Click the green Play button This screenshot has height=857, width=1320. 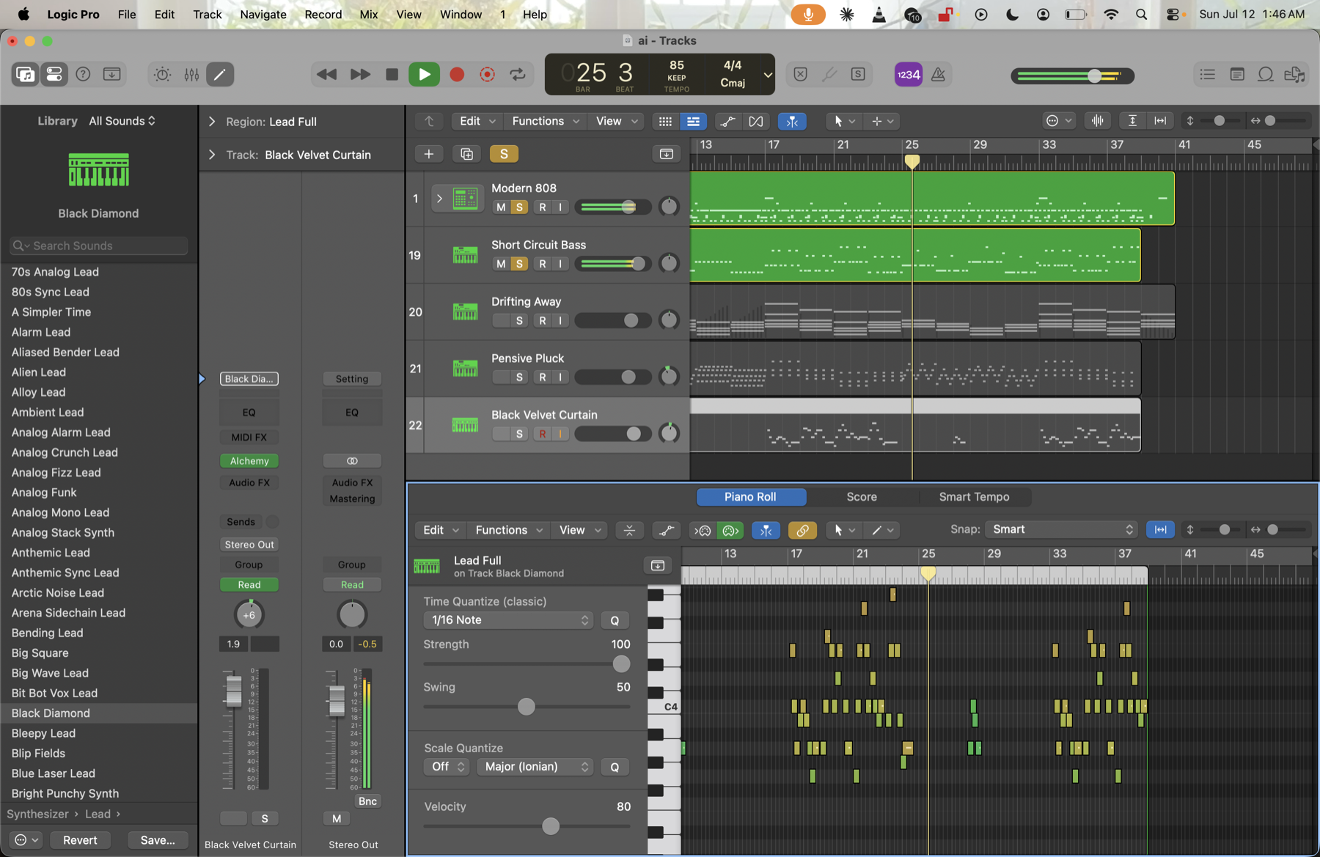point(424,74)
